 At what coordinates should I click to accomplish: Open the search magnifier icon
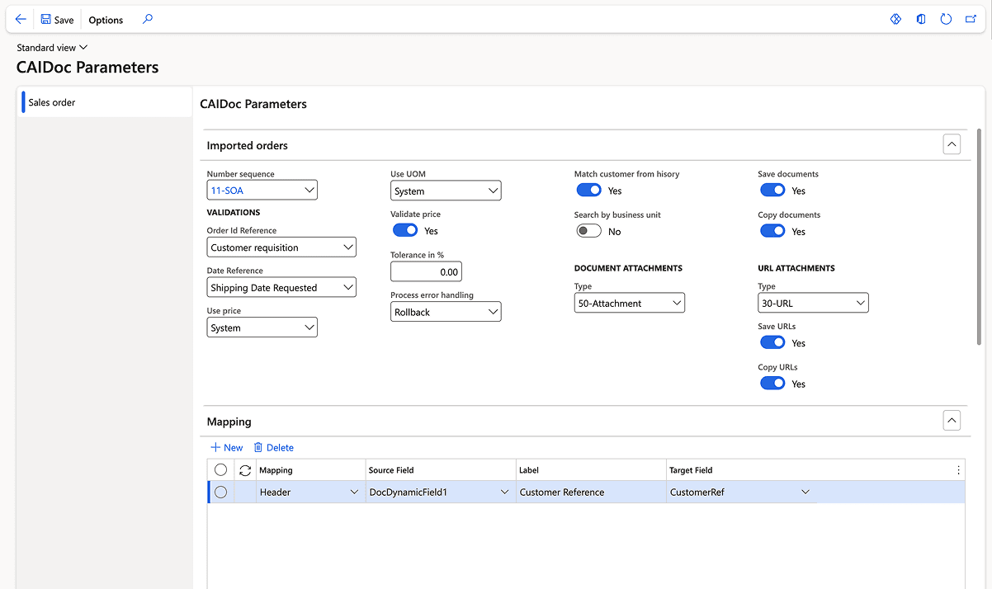tap(147, 19)
